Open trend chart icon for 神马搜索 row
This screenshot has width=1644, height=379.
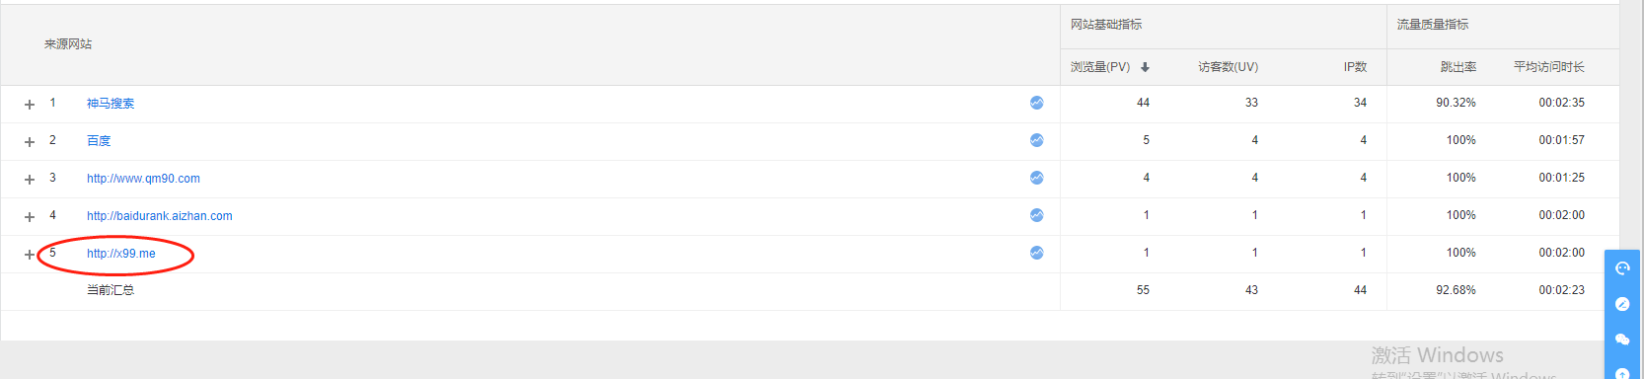pyautogui.click(x=1036, y=103)
